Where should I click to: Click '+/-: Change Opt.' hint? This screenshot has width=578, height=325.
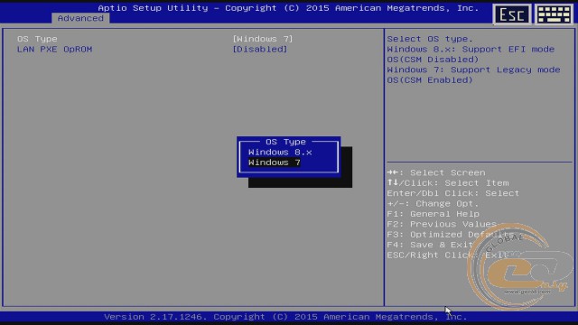tap(433, 203)
